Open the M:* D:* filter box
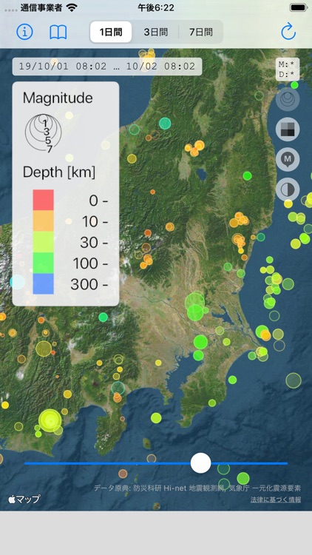The image size is (312, 555). tap(288, 70)
